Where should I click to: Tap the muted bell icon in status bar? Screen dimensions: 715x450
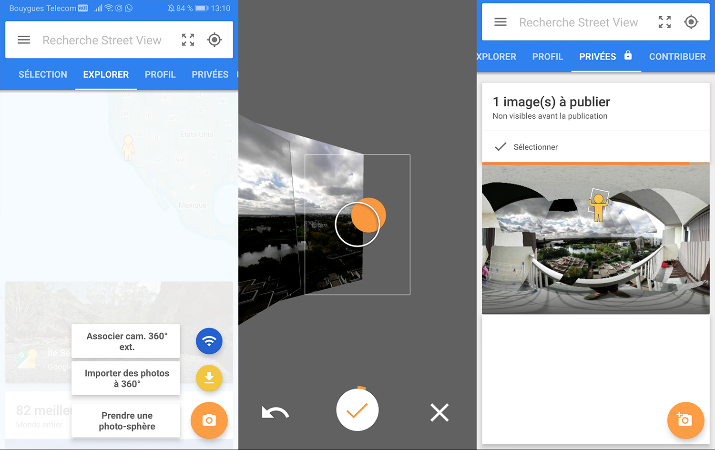pos(171,8)
